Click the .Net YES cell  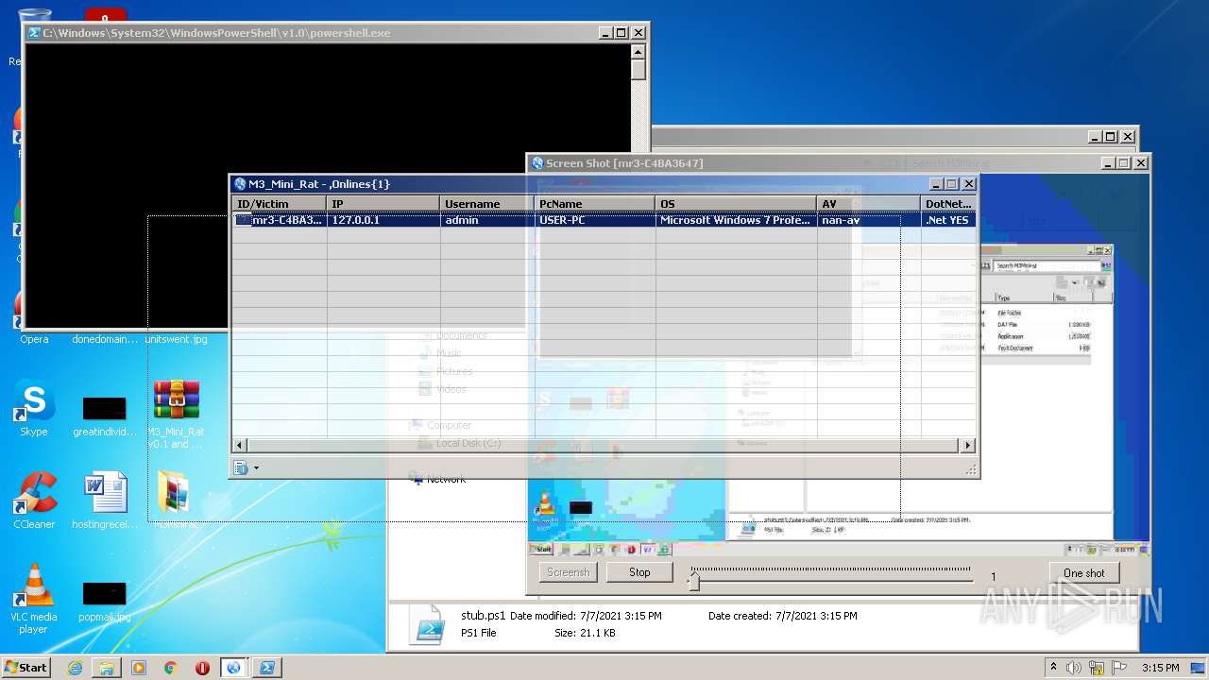click(x=947, y=220)
